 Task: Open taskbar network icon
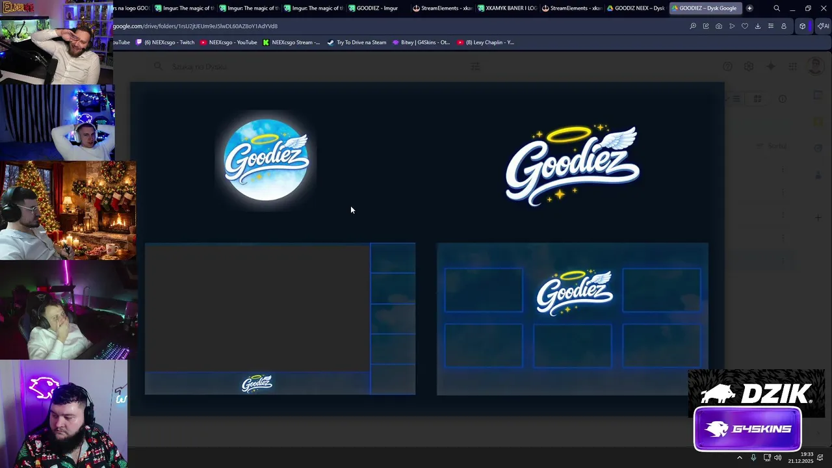tap(767, 458)
